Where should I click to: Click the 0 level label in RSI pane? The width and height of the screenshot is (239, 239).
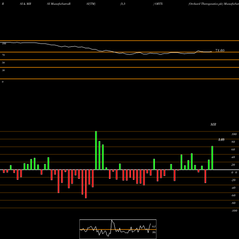pos(2,82)
